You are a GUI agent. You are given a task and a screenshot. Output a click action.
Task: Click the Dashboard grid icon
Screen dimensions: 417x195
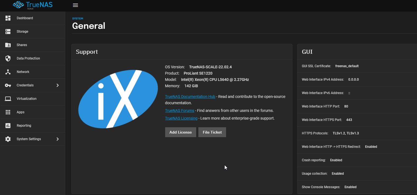8,18
